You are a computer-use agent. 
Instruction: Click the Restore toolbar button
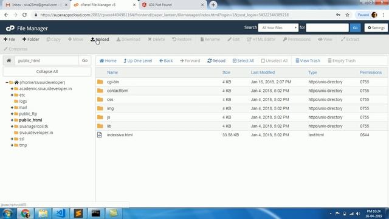pyautogui.click(x=182, y=39)
